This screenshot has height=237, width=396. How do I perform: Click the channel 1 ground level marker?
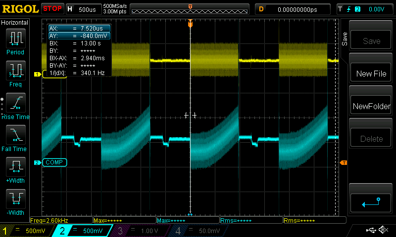pyautogui.click(x=38, y=74)
